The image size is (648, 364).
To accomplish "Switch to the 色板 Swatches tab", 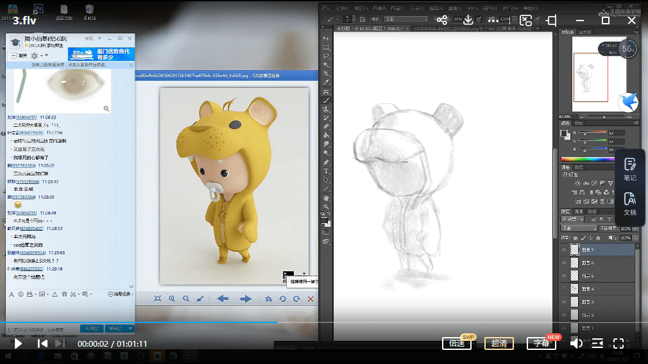I will point(577,124).
